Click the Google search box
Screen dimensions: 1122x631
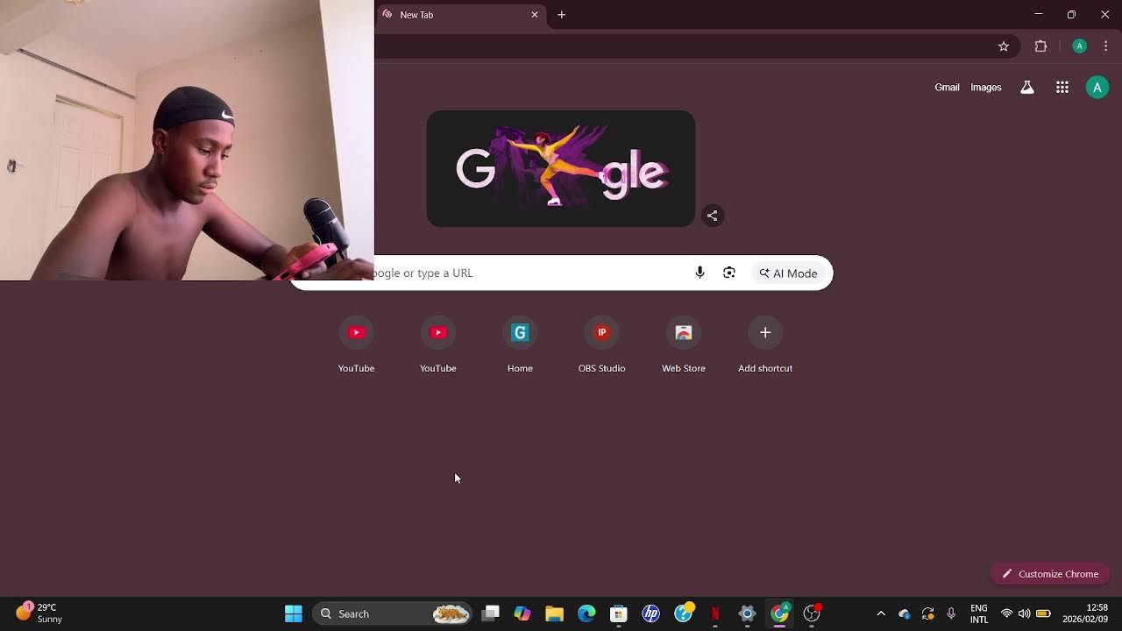click(561, 273)
